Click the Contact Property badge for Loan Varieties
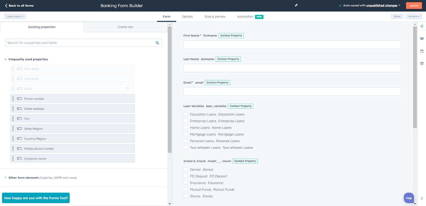The image size is (426, 206). [241, 106]
